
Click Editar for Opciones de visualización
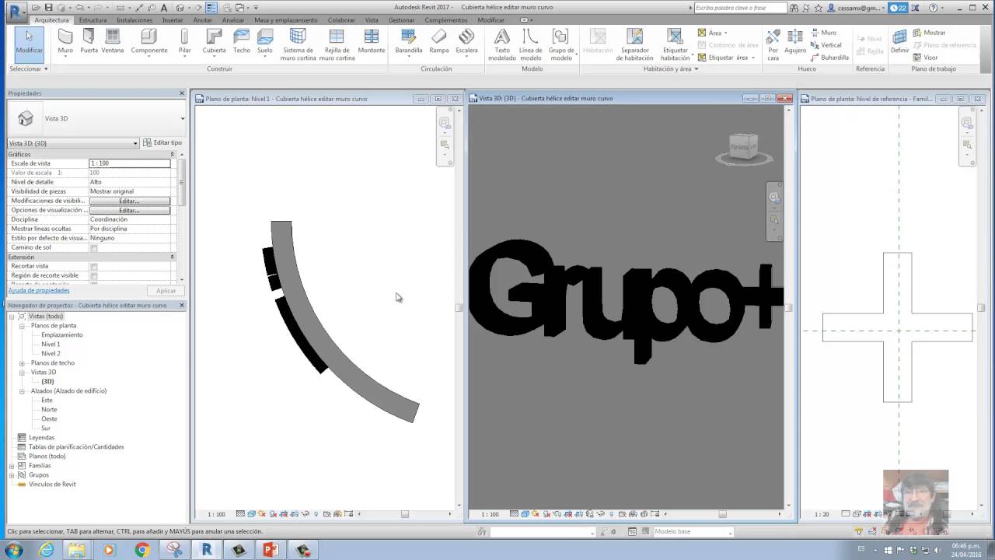click(130, 211)
